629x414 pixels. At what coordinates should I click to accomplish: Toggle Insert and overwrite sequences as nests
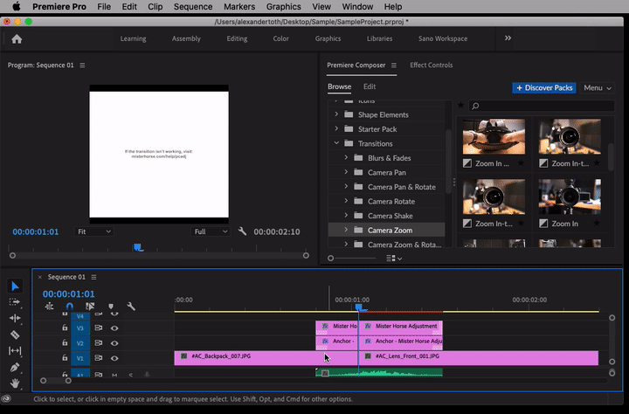(x=49, y=306)
